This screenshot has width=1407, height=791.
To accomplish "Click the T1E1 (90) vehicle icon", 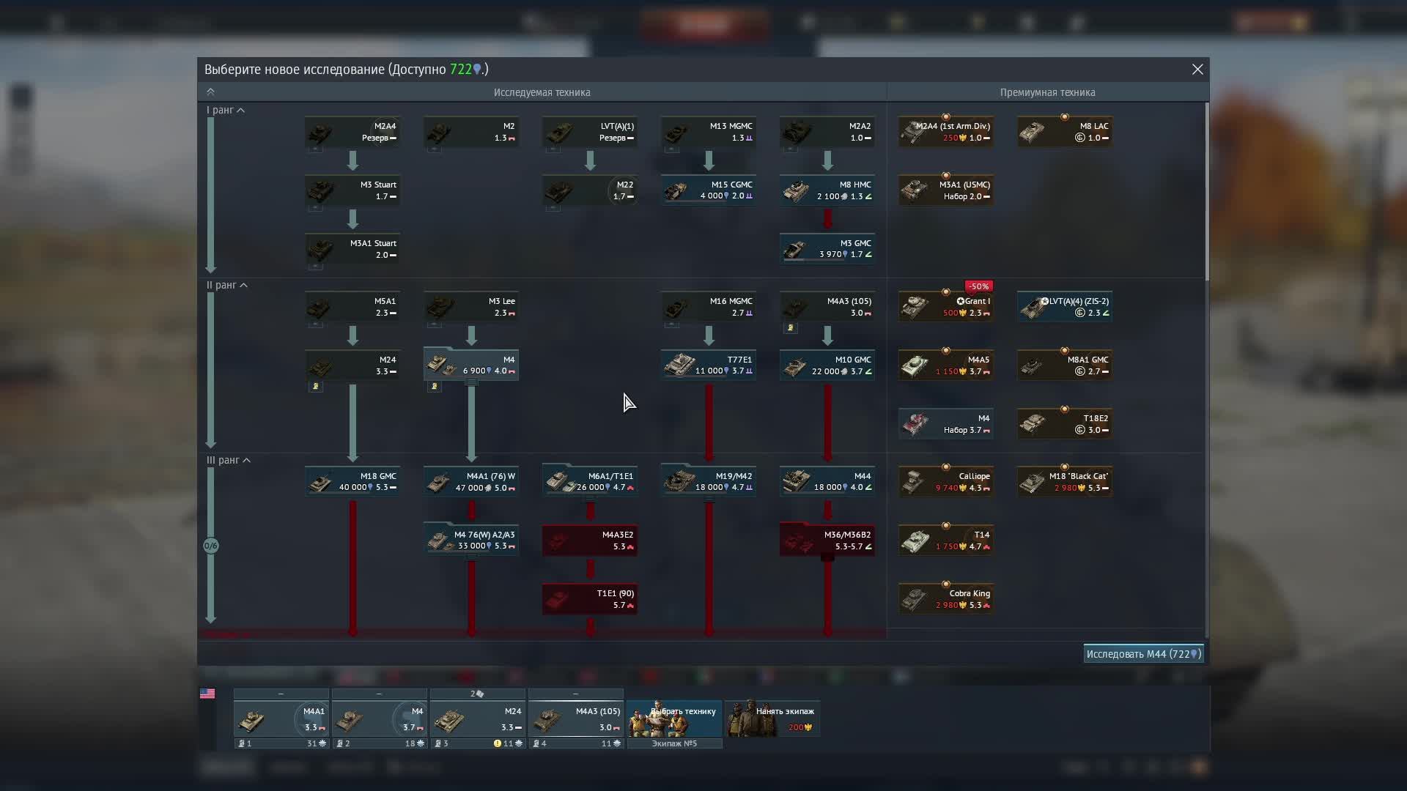I will click(558, 598).
